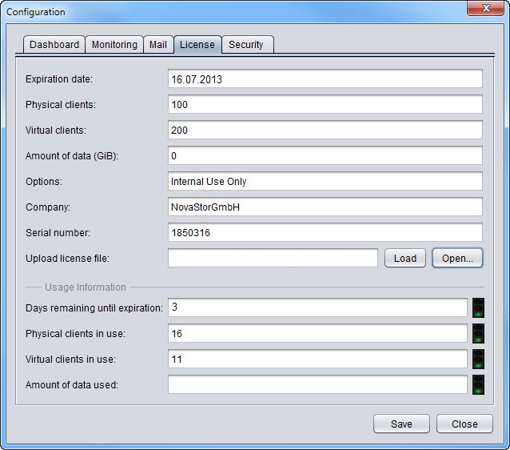The height and width of the screenshot is (450, 510).
Task: Click the Expiration date: label
Action: pyautogui.click(x=59, y=78)
